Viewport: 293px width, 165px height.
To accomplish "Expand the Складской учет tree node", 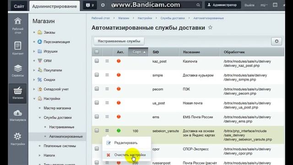I will [34, 89].
